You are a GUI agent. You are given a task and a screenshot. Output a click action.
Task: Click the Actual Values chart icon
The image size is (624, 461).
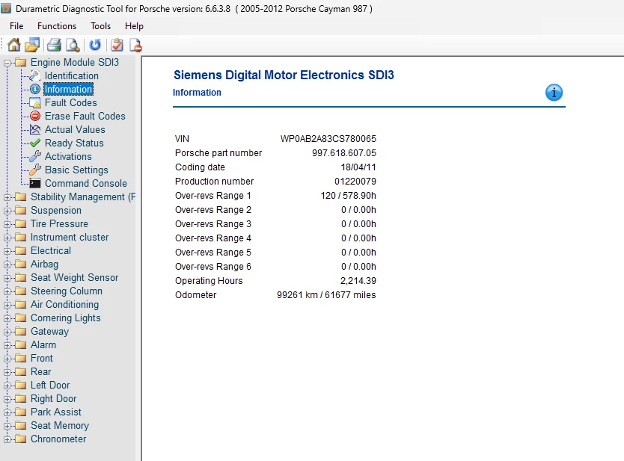pos(35,129)
